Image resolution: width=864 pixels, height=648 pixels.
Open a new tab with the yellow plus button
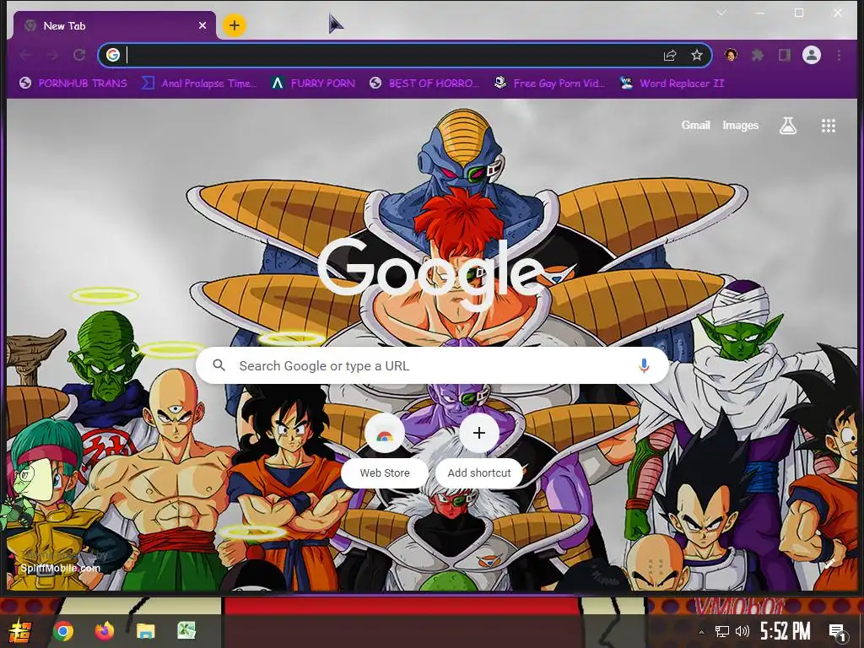(x=235, y=24)
